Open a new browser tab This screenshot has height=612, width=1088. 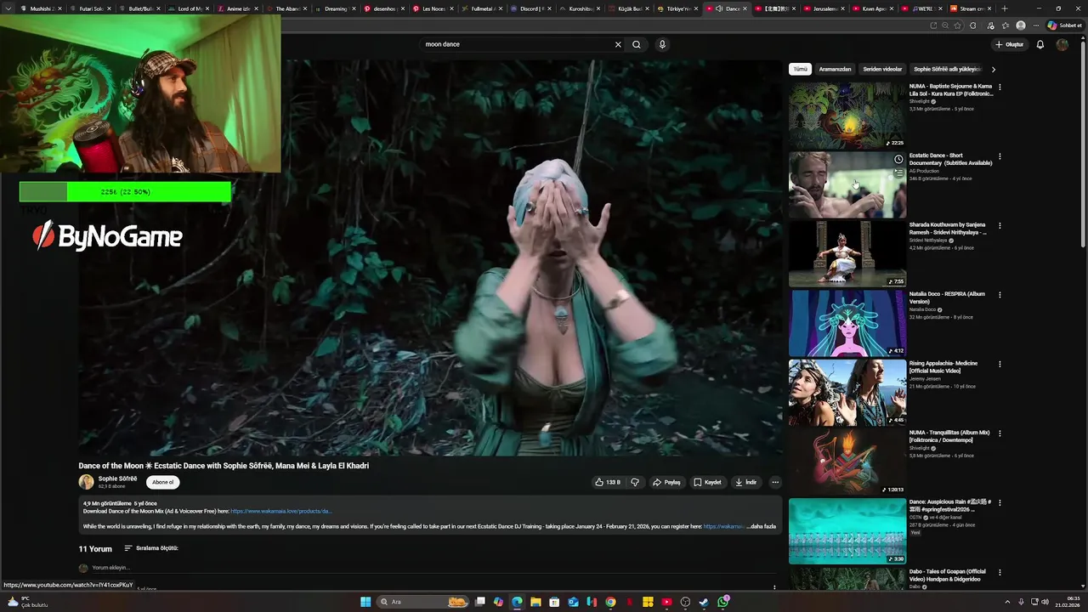click(1004, 8)
